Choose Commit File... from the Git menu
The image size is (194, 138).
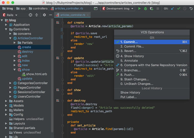pyautogui.click(x=152, y=47)
